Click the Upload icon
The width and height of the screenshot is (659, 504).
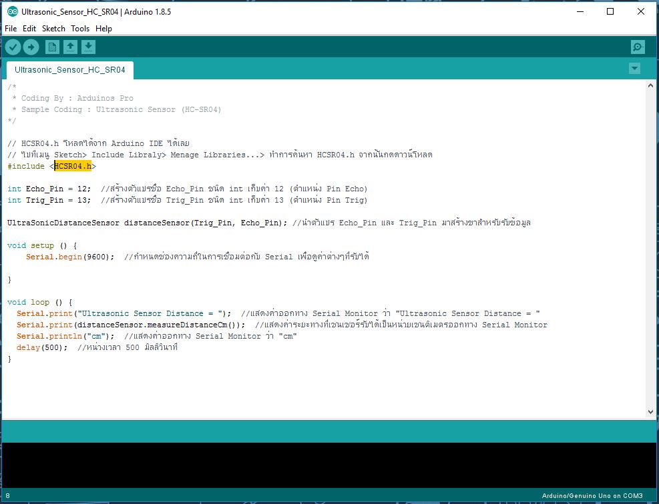pyautogui.click(x=31, y=47)
